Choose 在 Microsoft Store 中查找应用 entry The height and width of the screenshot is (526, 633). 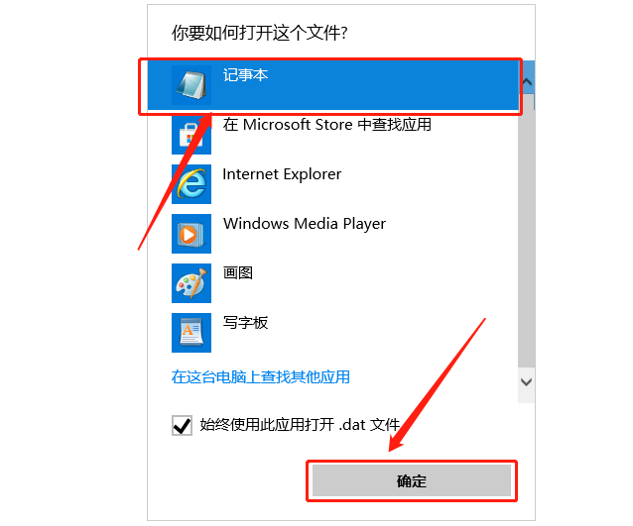pos(327,125)
